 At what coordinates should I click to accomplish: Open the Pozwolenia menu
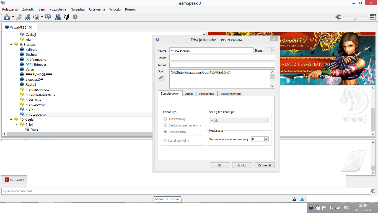click(58, 9)
